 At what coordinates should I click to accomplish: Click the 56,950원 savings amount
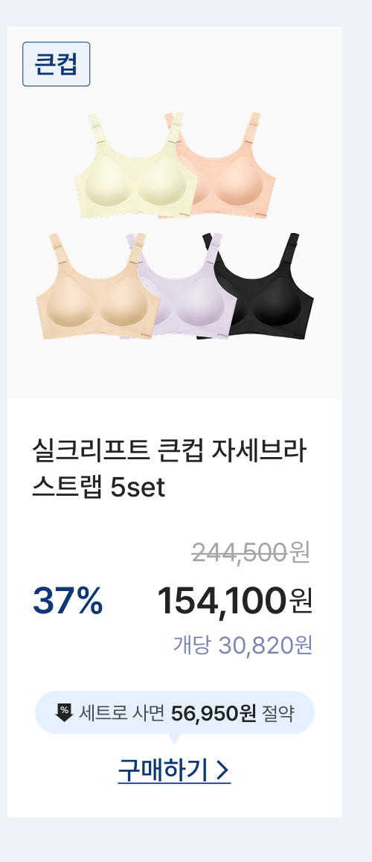pyautogui.click(x=214, y=714)
